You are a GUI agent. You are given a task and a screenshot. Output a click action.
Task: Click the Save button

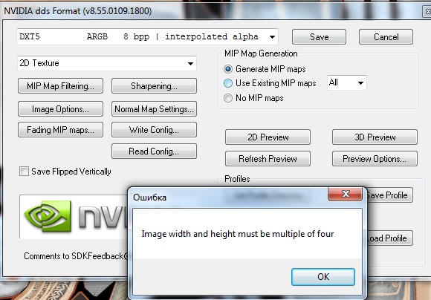point(319,37)
